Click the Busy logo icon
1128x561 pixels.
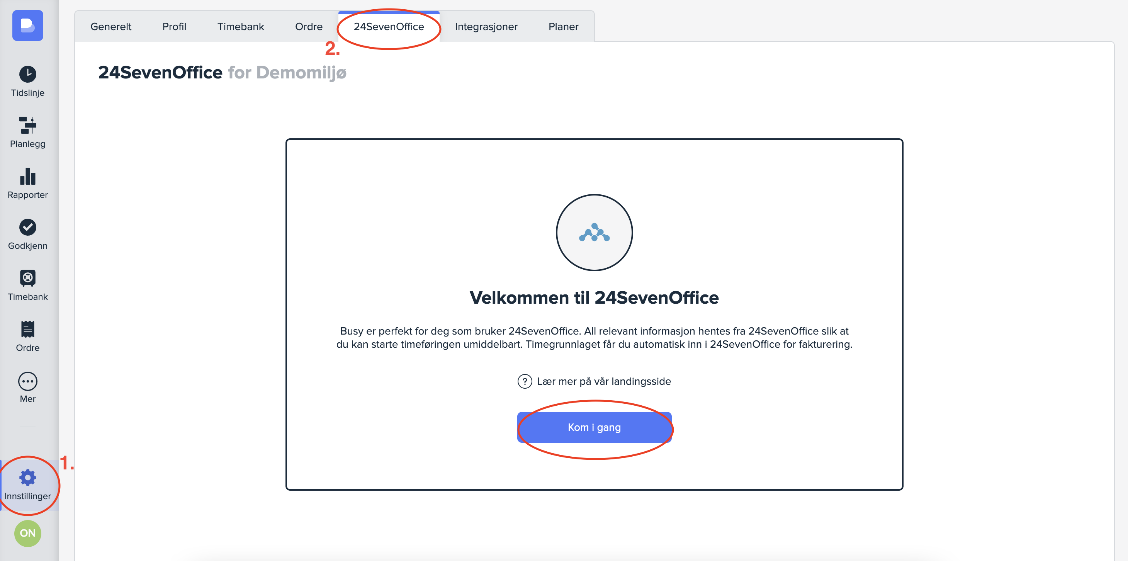(x=27, y=25)
